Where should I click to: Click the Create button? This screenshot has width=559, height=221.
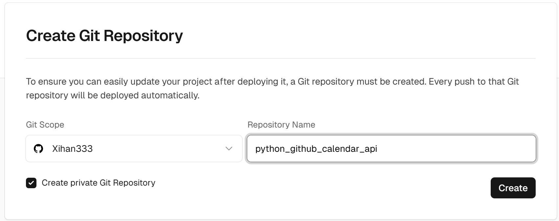point(513,188)
